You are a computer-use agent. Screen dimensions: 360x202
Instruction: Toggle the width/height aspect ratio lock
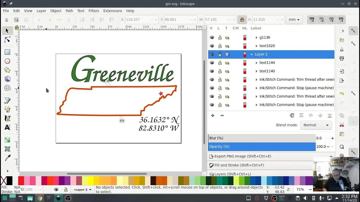tap(242, 20)
